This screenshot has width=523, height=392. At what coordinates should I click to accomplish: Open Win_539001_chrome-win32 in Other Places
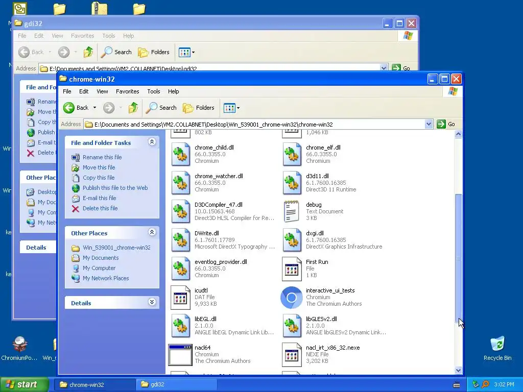tap(116, 248)
